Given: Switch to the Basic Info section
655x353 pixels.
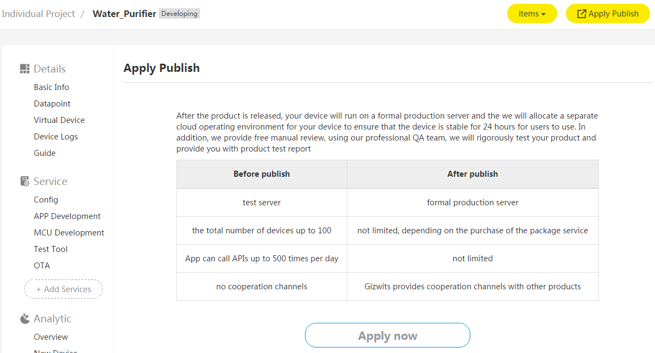Looking at the screenshot, I should click(51, 87).
